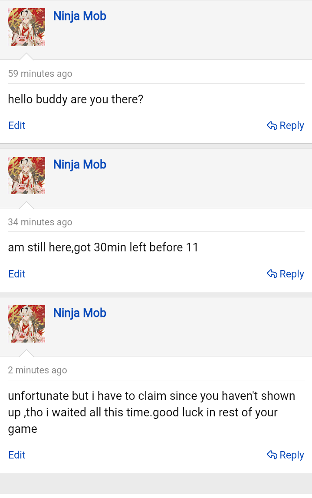Select the 'hello buddy are you there?' message text
This screenshot has height=498, width=312.
tap(76, 99)
